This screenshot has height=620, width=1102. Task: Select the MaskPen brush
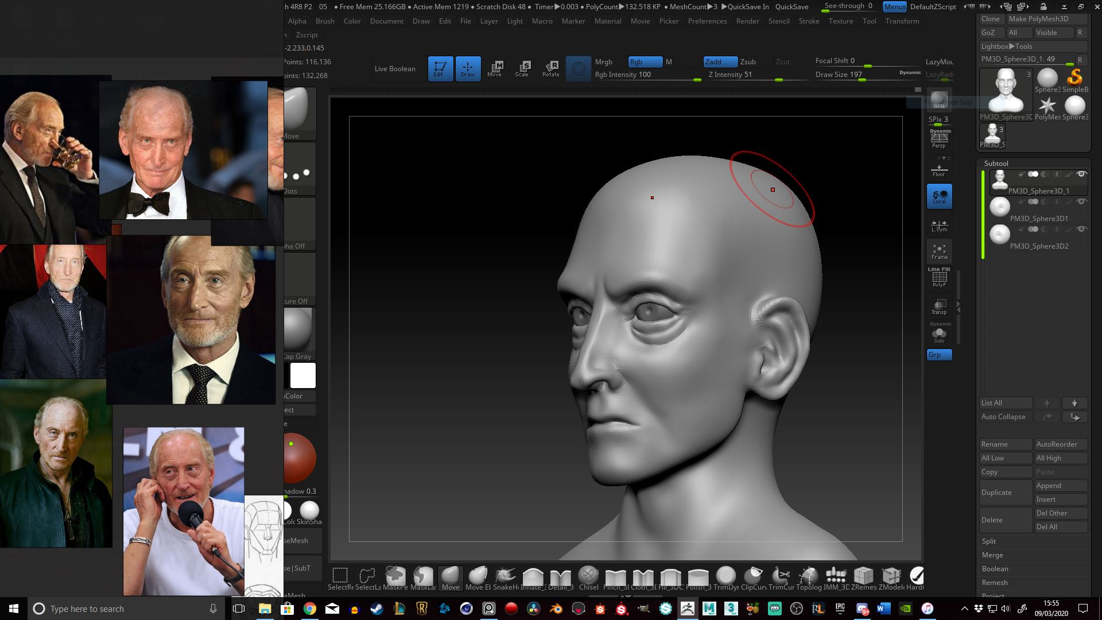[395, 578]
